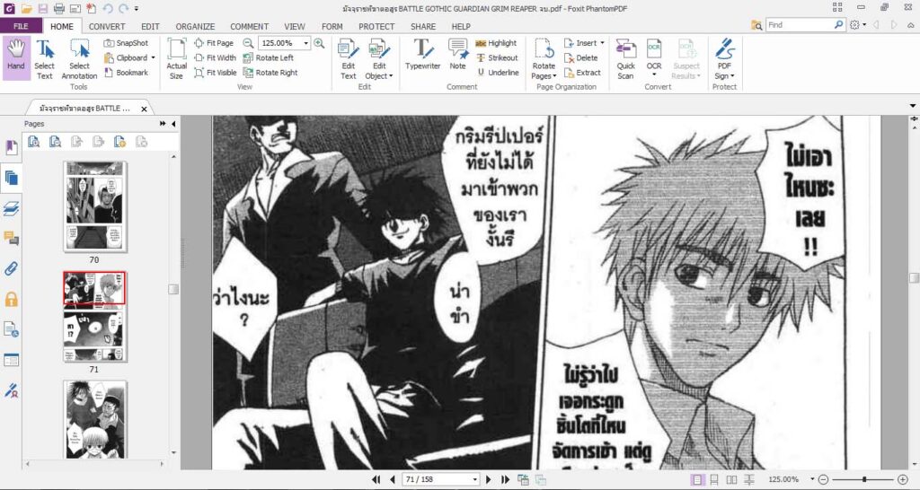Select the Underline tool
The image size is (920, 490).
pos(498,73)
